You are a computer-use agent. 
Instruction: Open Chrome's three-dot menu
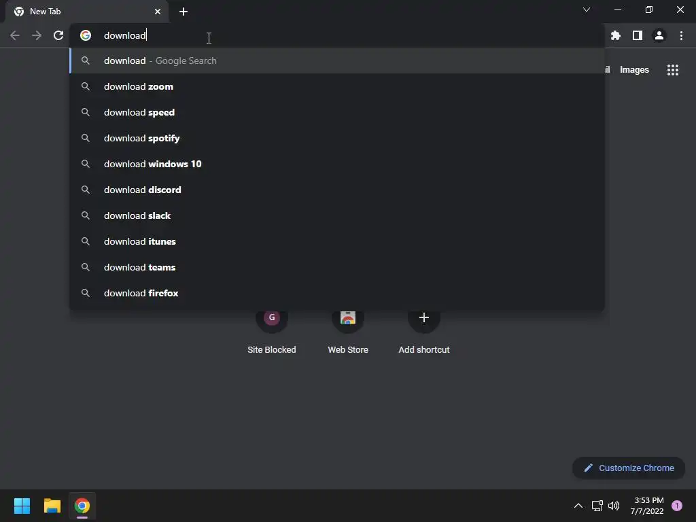point(681,35)
